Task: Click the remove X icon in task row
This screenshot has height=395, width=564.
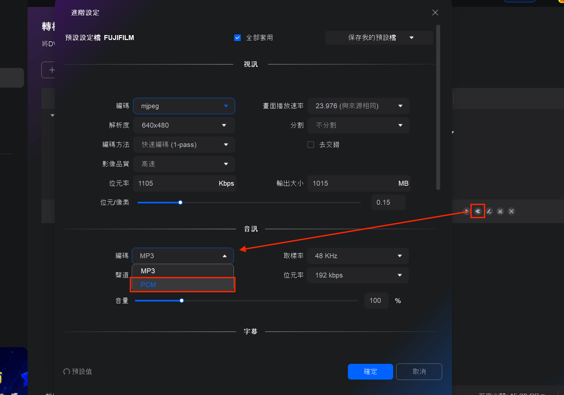Action: (x=511, y=211)
